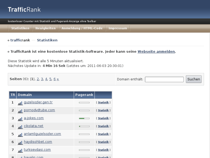
Task: Open the Impressum tab
Action: coord(118,28)
